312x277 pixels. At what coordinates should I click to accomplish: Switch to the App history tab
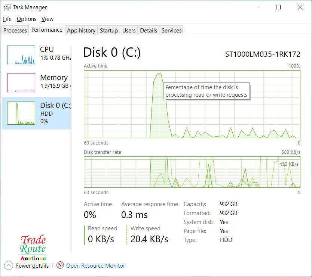81,31
